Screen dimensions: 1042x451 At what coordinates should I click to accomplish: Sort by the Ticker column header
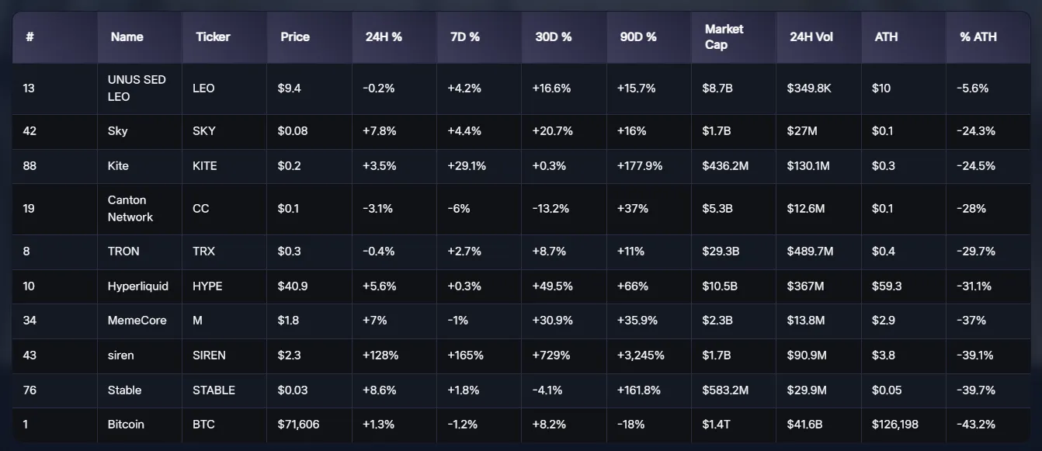(x=213, y=36)
